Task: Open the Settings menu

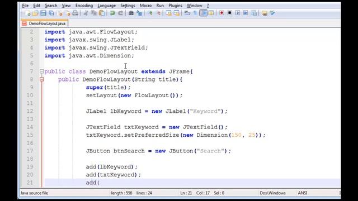Action: pyautogui.click(x=128, y=6)
